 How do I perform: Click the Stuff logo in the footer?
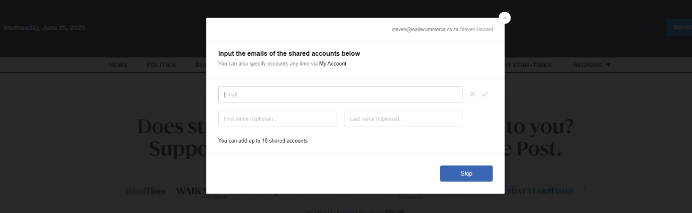(394, 211)
